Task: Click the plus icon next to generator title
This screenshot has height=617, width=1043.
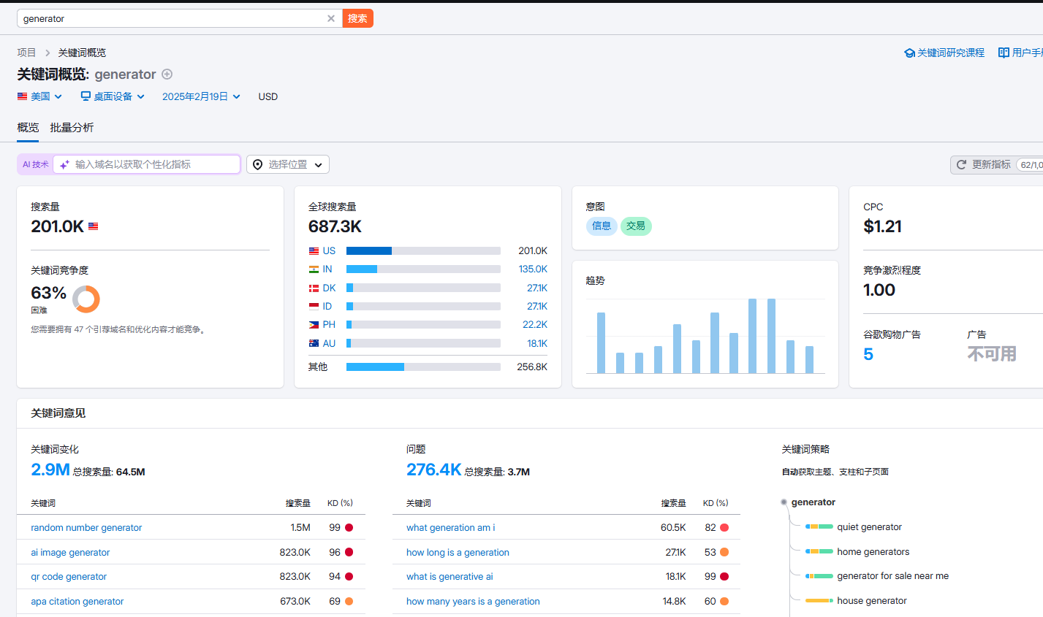Action: [x=167, y=74]
